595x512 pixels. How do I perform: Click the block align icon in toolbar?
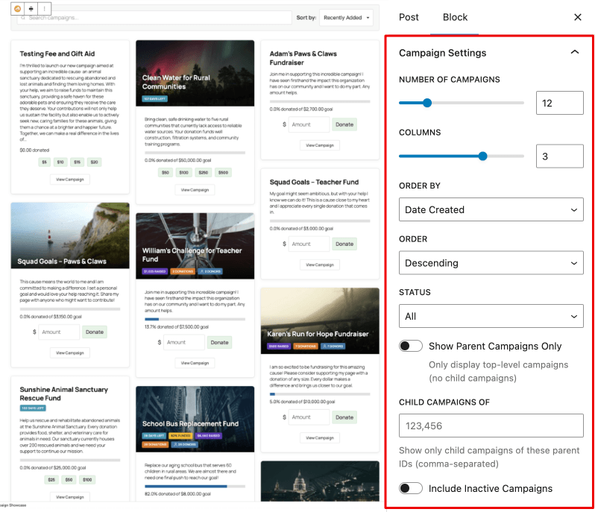click(x=31, y=8)
